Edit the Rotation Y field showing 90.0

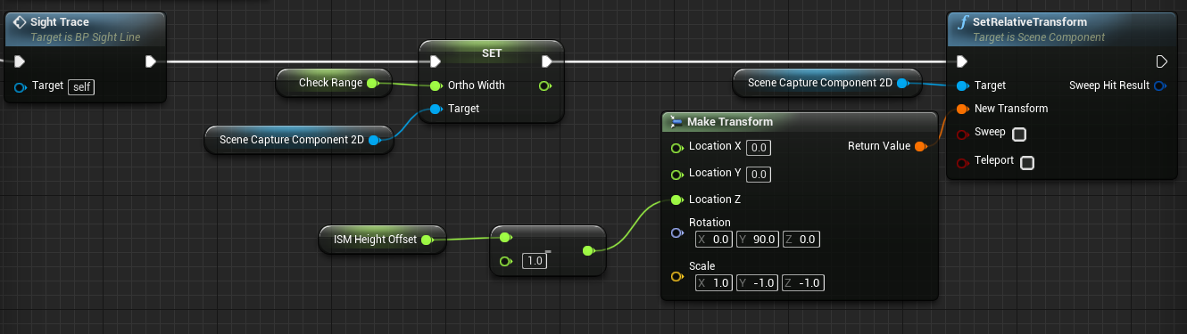pos(758,239)
